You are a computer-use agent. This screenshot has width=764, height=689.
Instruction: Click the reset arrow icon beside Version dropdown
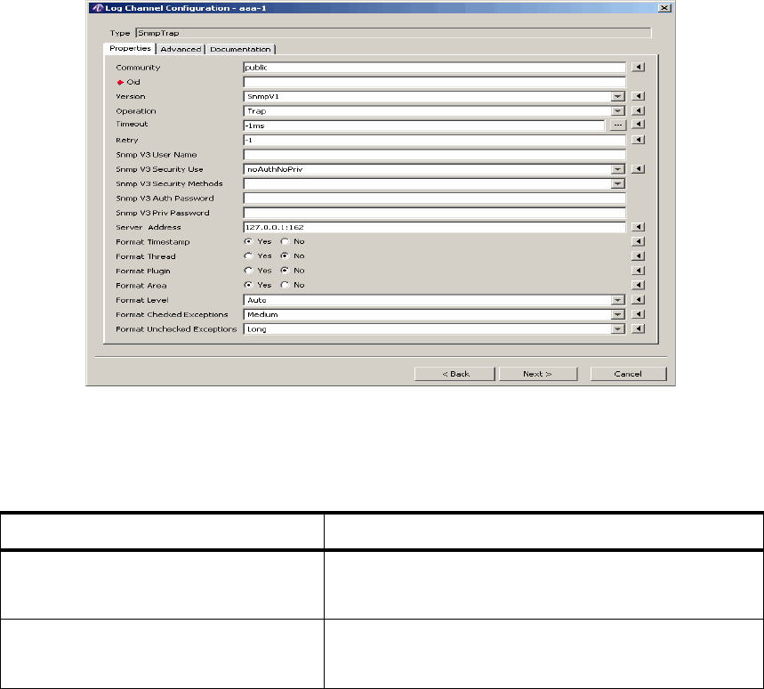coord(638,96)
